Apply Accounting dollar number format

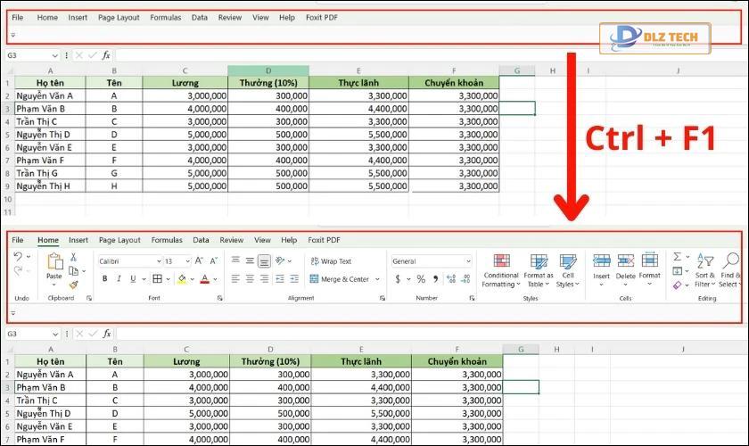point(398,278)
